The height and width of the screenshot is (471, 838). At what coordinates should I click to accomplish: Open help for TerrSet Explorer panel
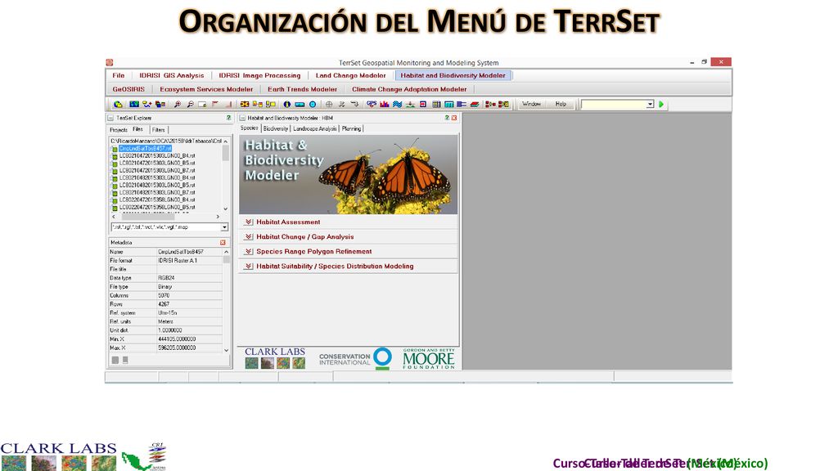pos(229,118)
